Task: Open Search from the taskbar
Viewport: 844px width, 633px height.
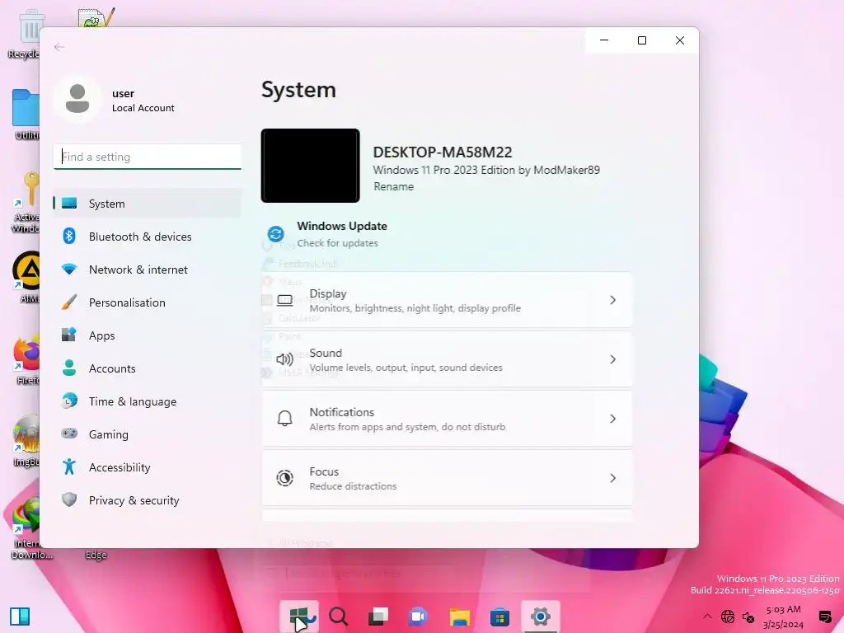Action: 338,616
